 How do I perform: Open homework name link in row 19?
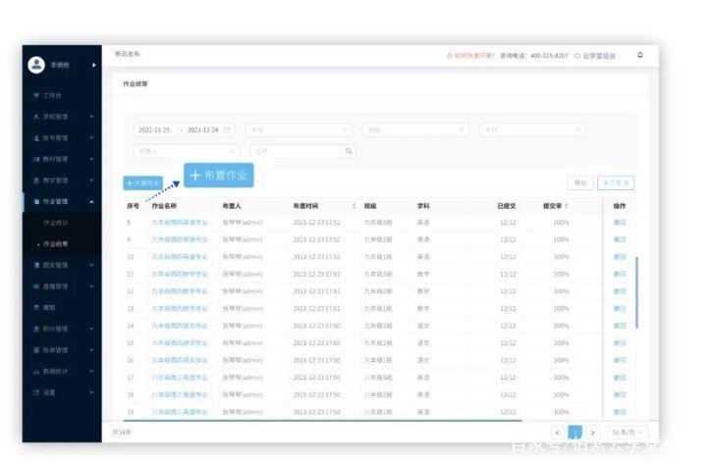coord(180,412)
